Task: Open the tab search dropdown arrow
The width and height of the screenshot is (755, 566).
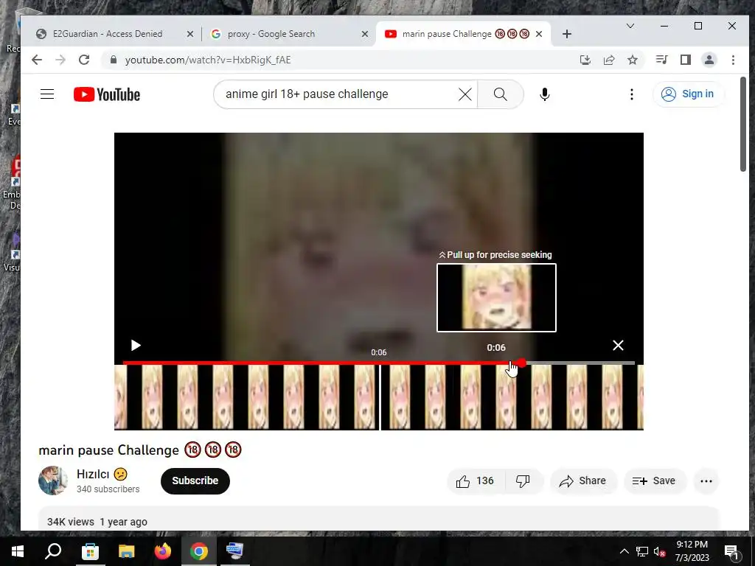Action: click(630, 26)
